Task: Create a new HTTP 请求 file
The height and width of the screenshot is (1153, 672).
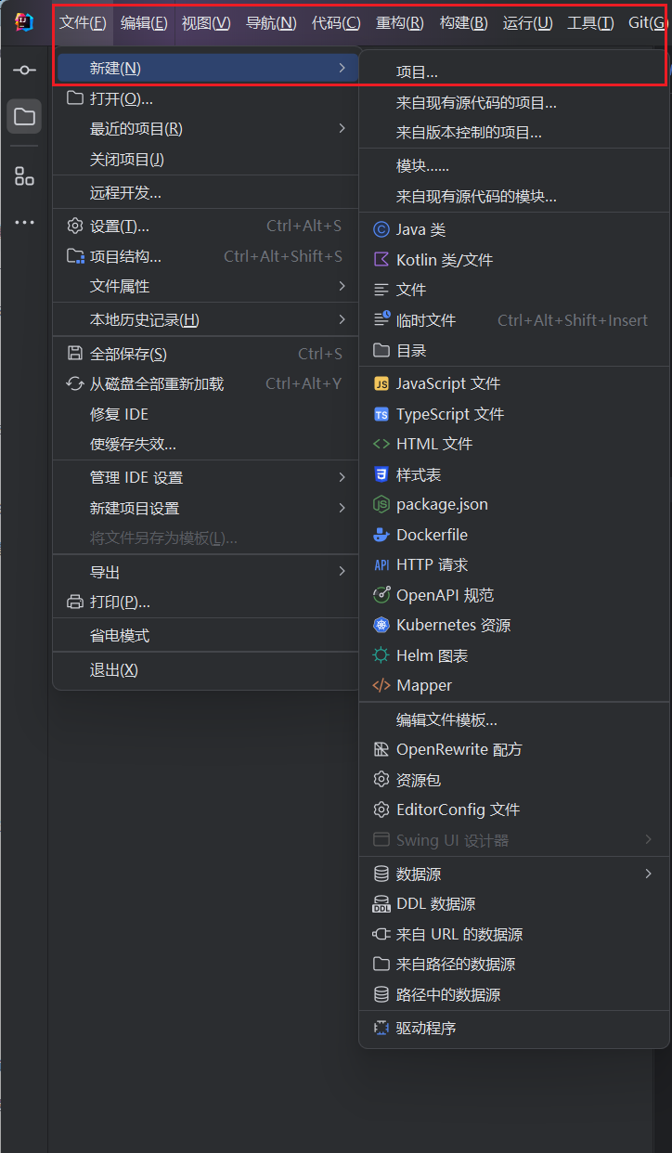Action: (433, 564)
